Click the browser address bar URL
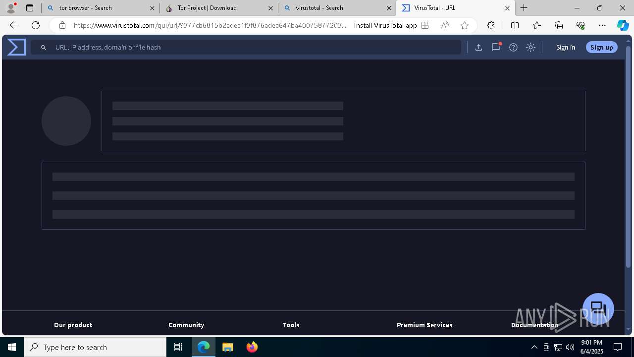 (x=210, y=25)
